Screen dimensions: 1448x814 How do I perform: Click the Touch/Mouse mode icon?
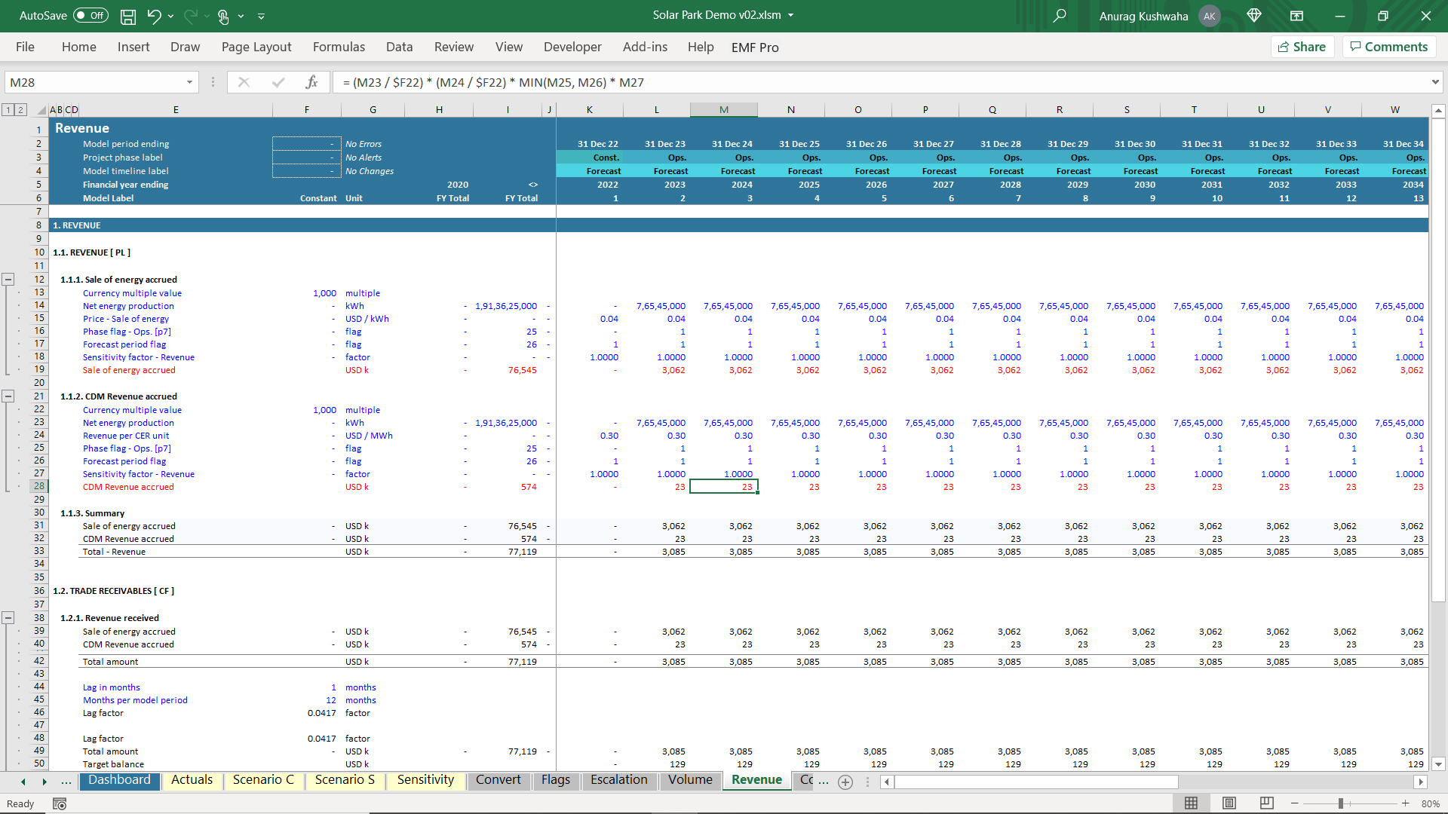coord(223,16)
